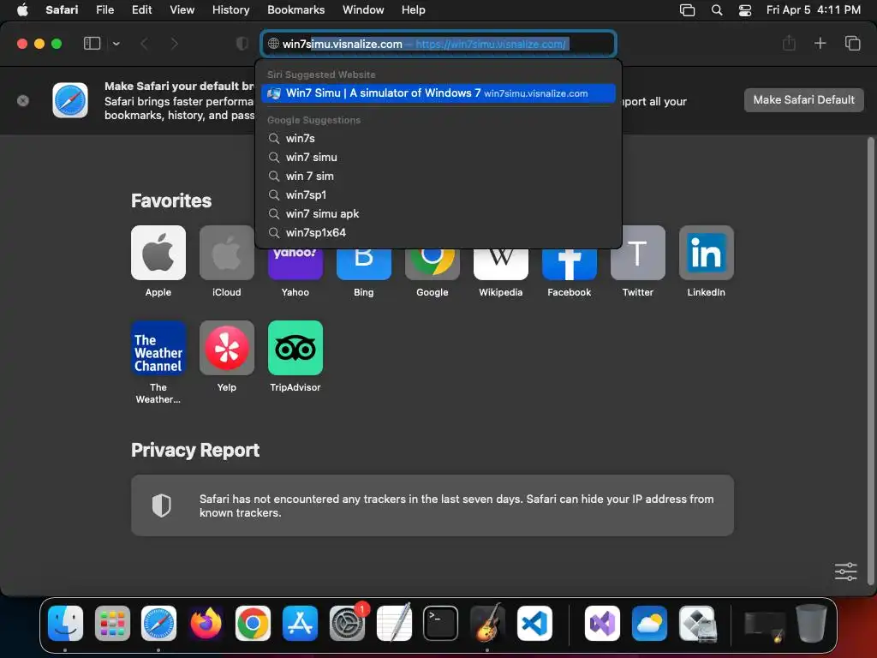Choose 'win7s' Google suggestion
877x658 pixels.
tap(438, 138)
